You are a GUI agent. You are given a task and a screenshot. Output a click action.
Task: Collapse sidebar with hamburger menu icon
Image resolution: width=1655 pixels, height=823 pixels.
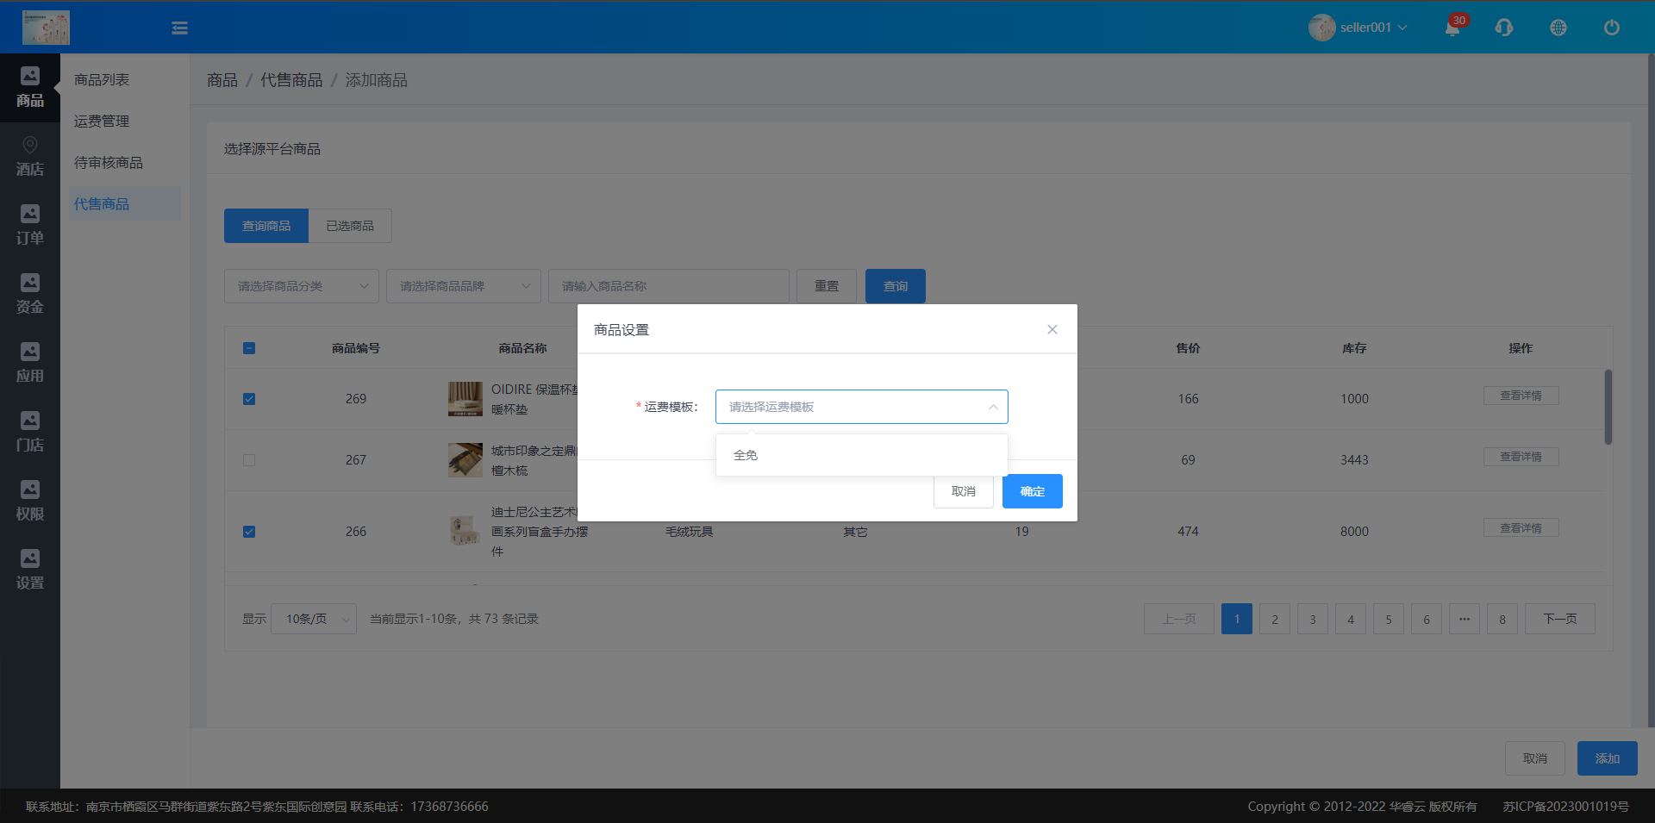179,28
